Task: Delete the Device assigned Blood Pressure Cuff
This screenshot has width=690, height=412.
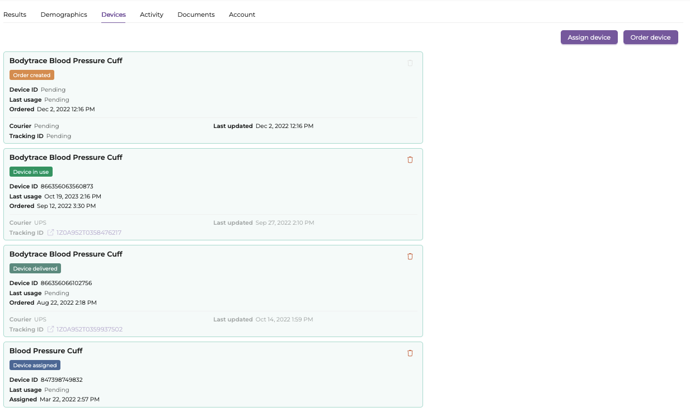Action: [x=410, y=353]
